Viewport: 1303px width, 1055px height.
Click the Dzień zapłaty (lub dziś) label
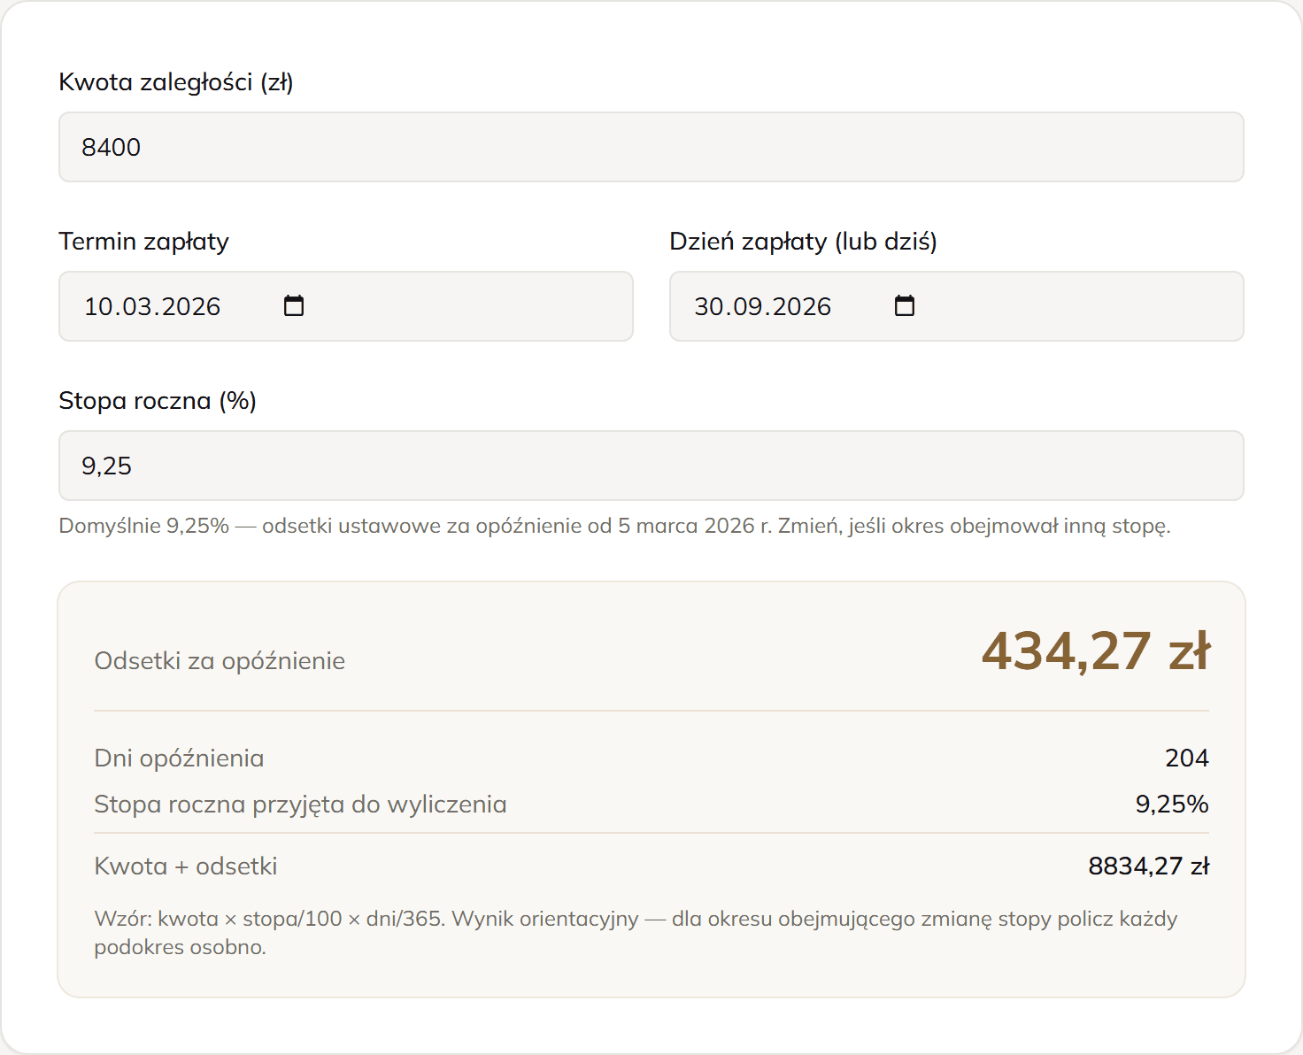click(803, 242)
